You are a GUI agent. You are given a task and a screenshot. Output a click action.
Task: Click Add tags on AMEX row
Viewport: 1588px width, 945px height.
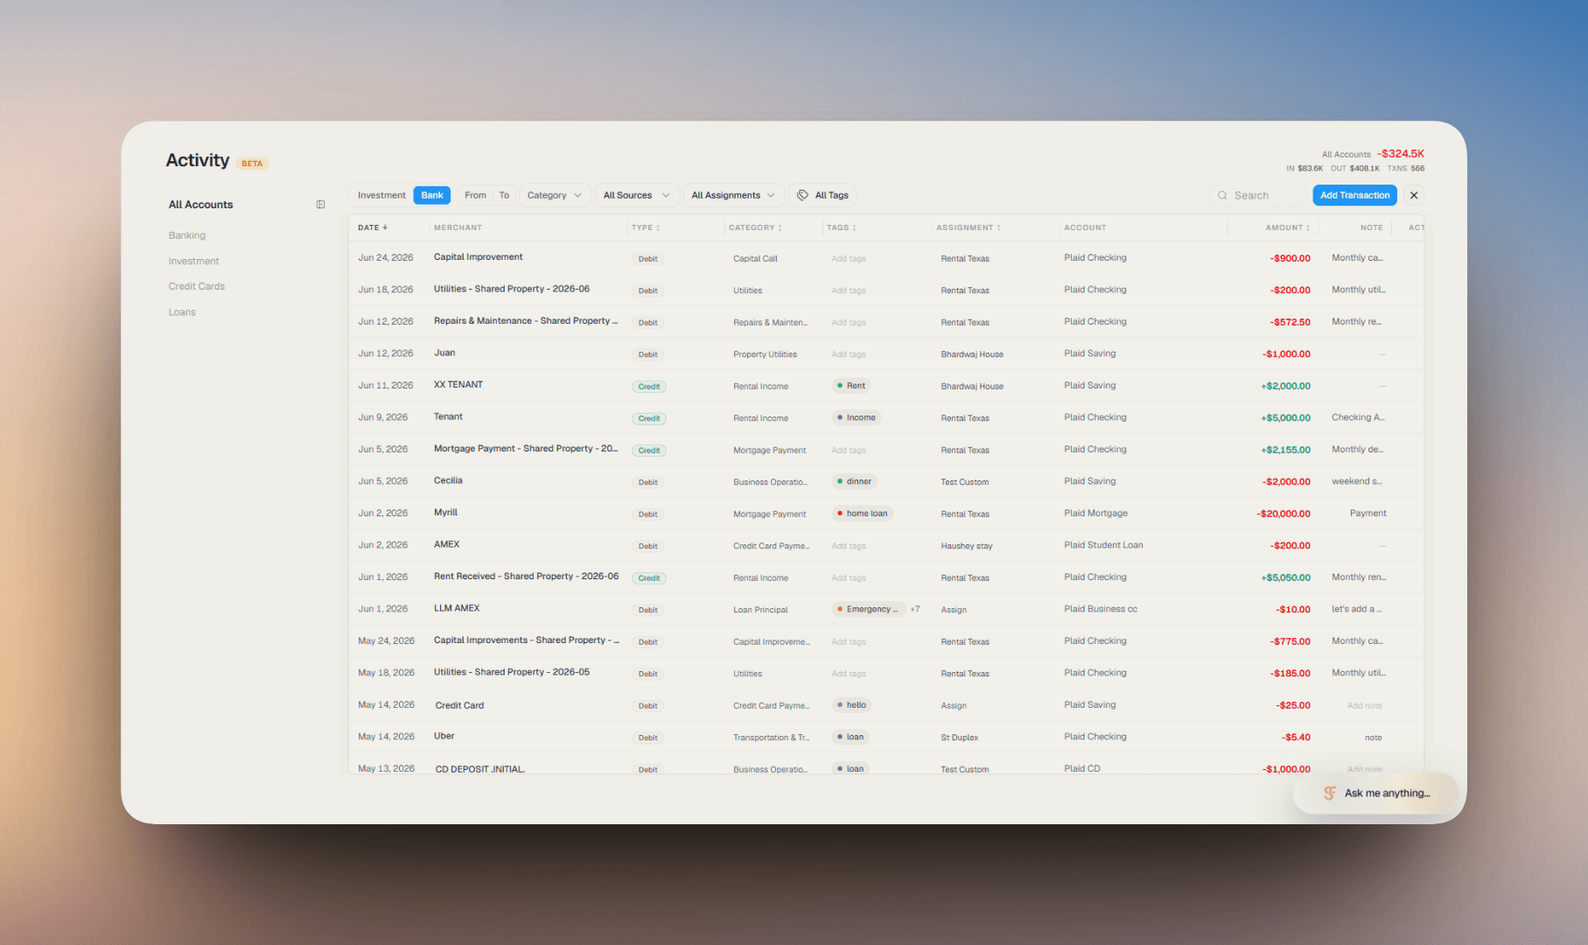[x=849, y=546]
